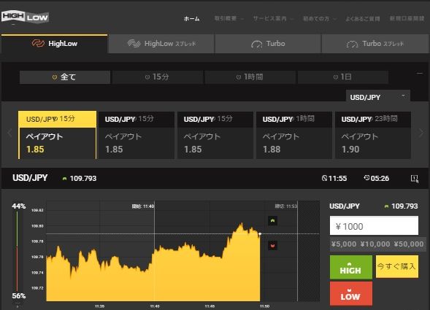Set amount to ¥5,000
430x310 pixels.
[344, 244]
